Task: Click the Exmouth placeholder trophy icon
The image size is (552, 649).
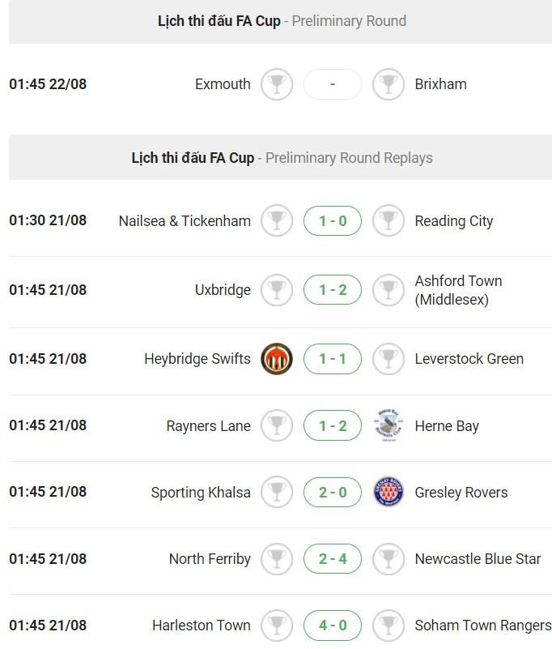Action: pos(277,84)
